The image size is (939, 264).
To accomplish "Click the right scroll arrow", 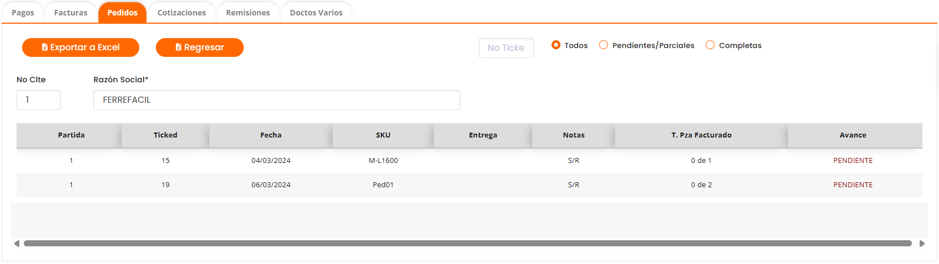I will tap(922, 244).
